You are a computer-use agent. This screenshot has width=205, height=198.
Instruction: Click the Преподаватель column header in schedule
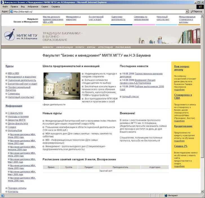pyautogui.click(x=121, y=167)
